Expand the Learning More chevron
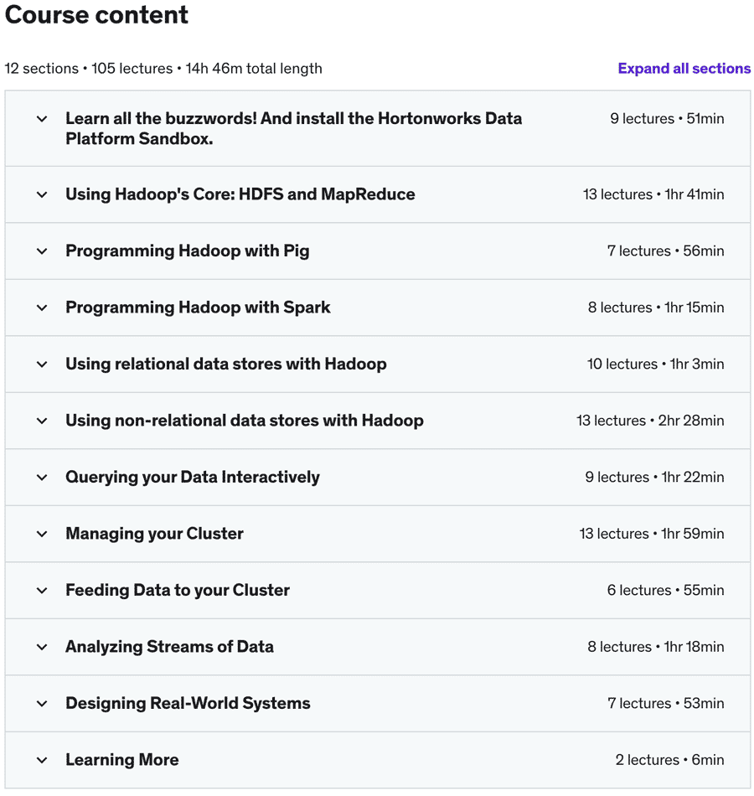 [x=42, y=760]
